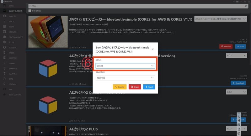Choose the STICKC device icon
Screen dimensions: 251x136
(x=4, y=21)
